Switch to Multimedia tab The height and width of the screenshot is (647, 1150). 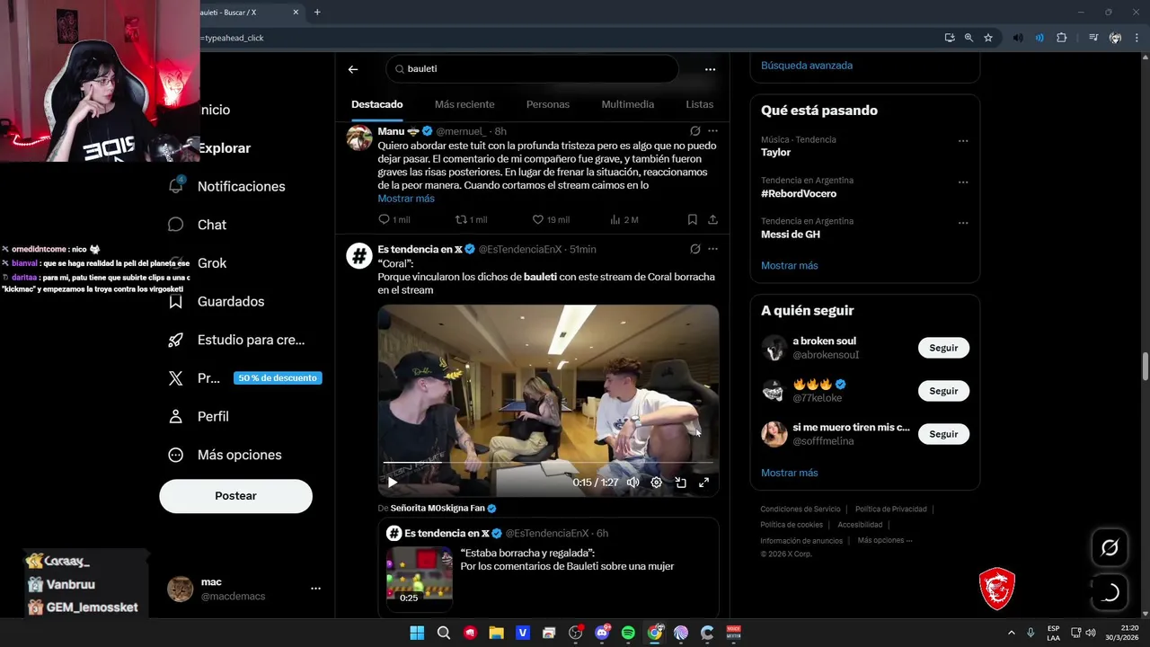628,104
